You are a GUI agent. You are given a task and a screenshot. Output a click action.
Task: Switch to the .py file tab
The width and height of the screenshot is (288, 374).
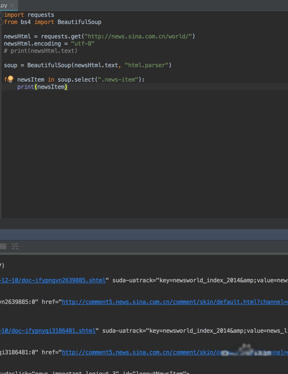pos(4,5)
